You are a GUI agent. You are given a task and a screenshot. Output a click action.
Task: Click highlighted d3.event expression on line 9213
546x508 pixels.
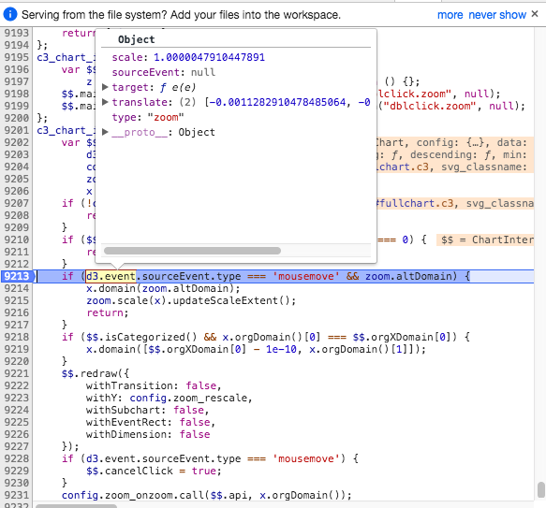point(111,276)
